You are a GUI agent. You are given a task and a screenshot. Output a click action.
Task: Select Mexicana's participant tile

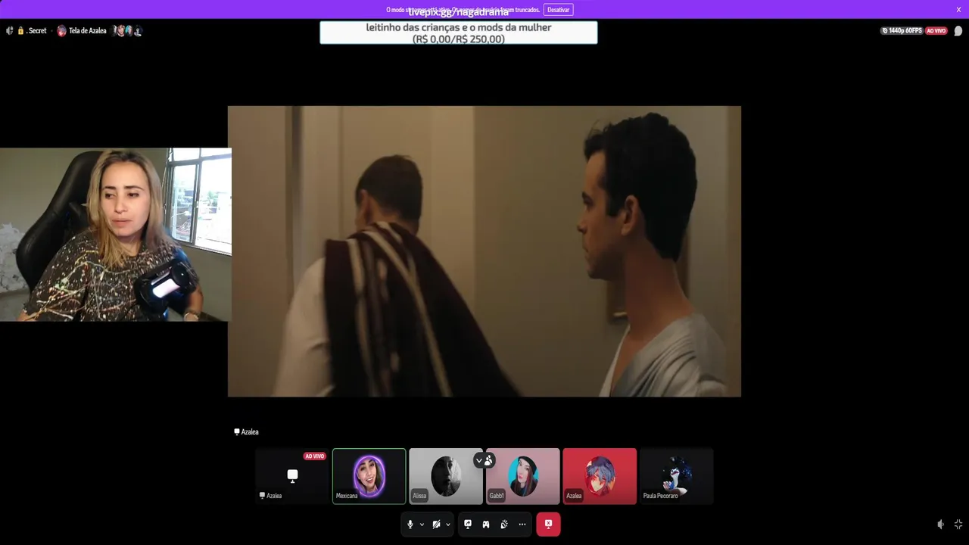(369, 476)
